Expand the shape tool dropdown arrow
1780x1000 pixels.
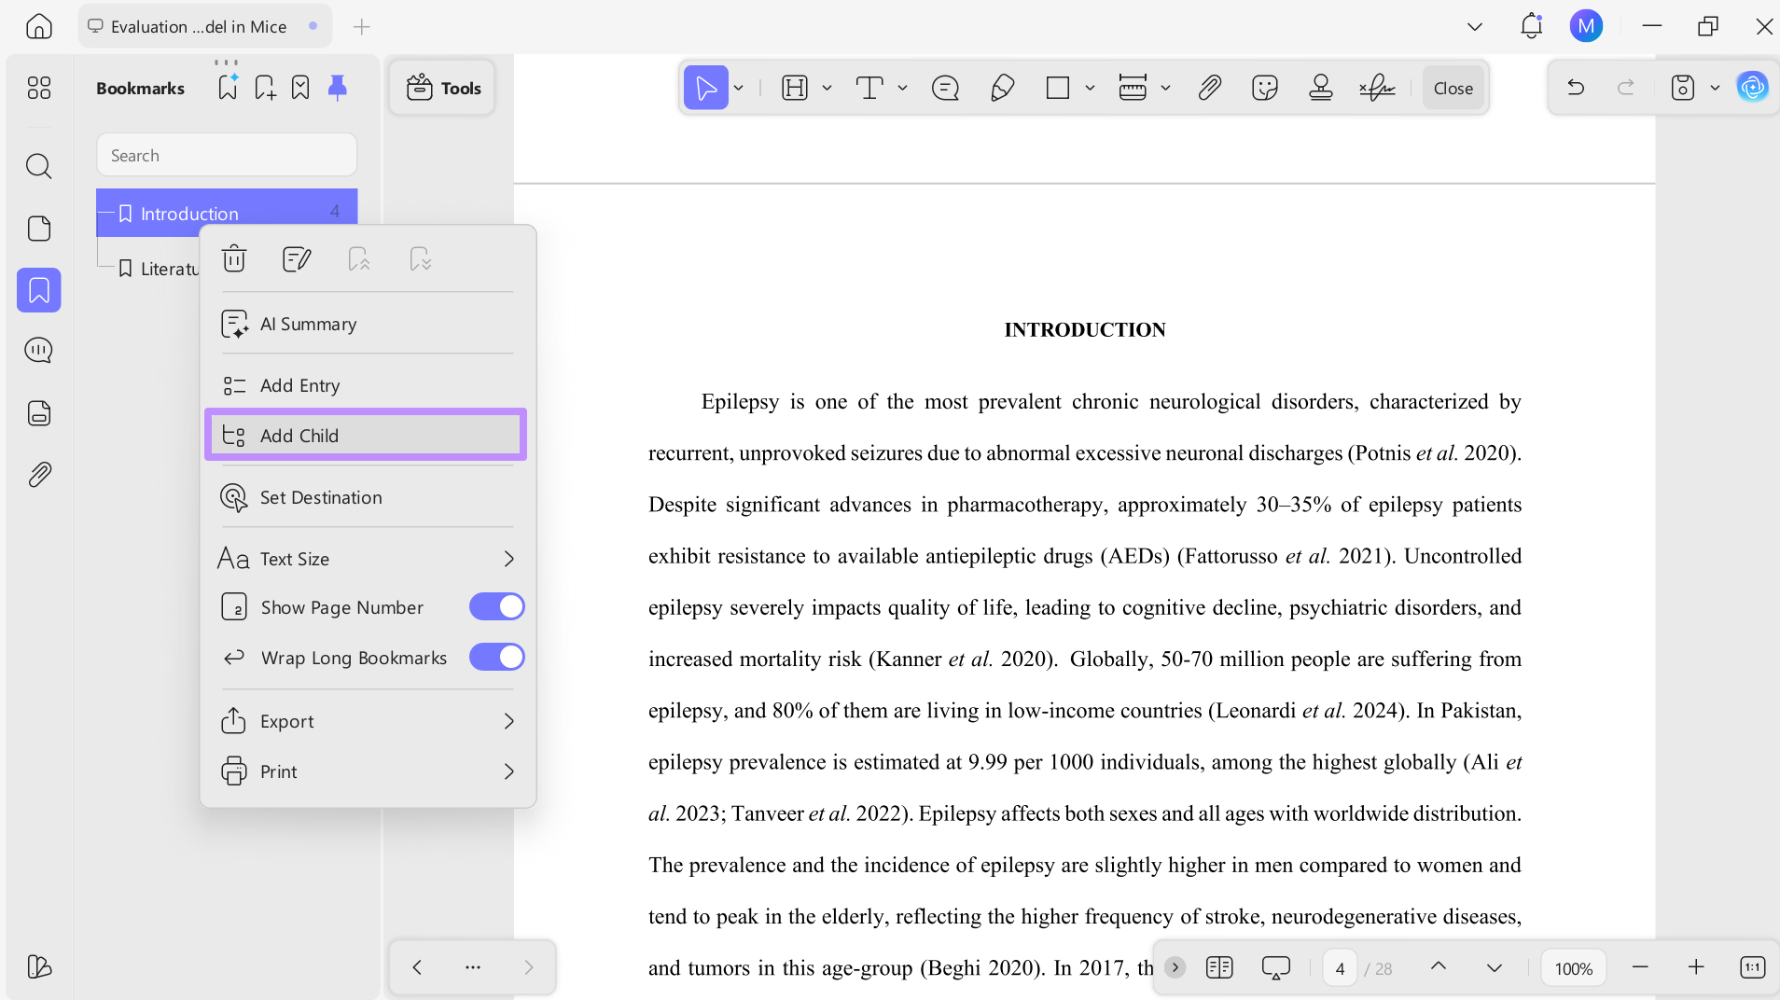tap(1090, 88)
